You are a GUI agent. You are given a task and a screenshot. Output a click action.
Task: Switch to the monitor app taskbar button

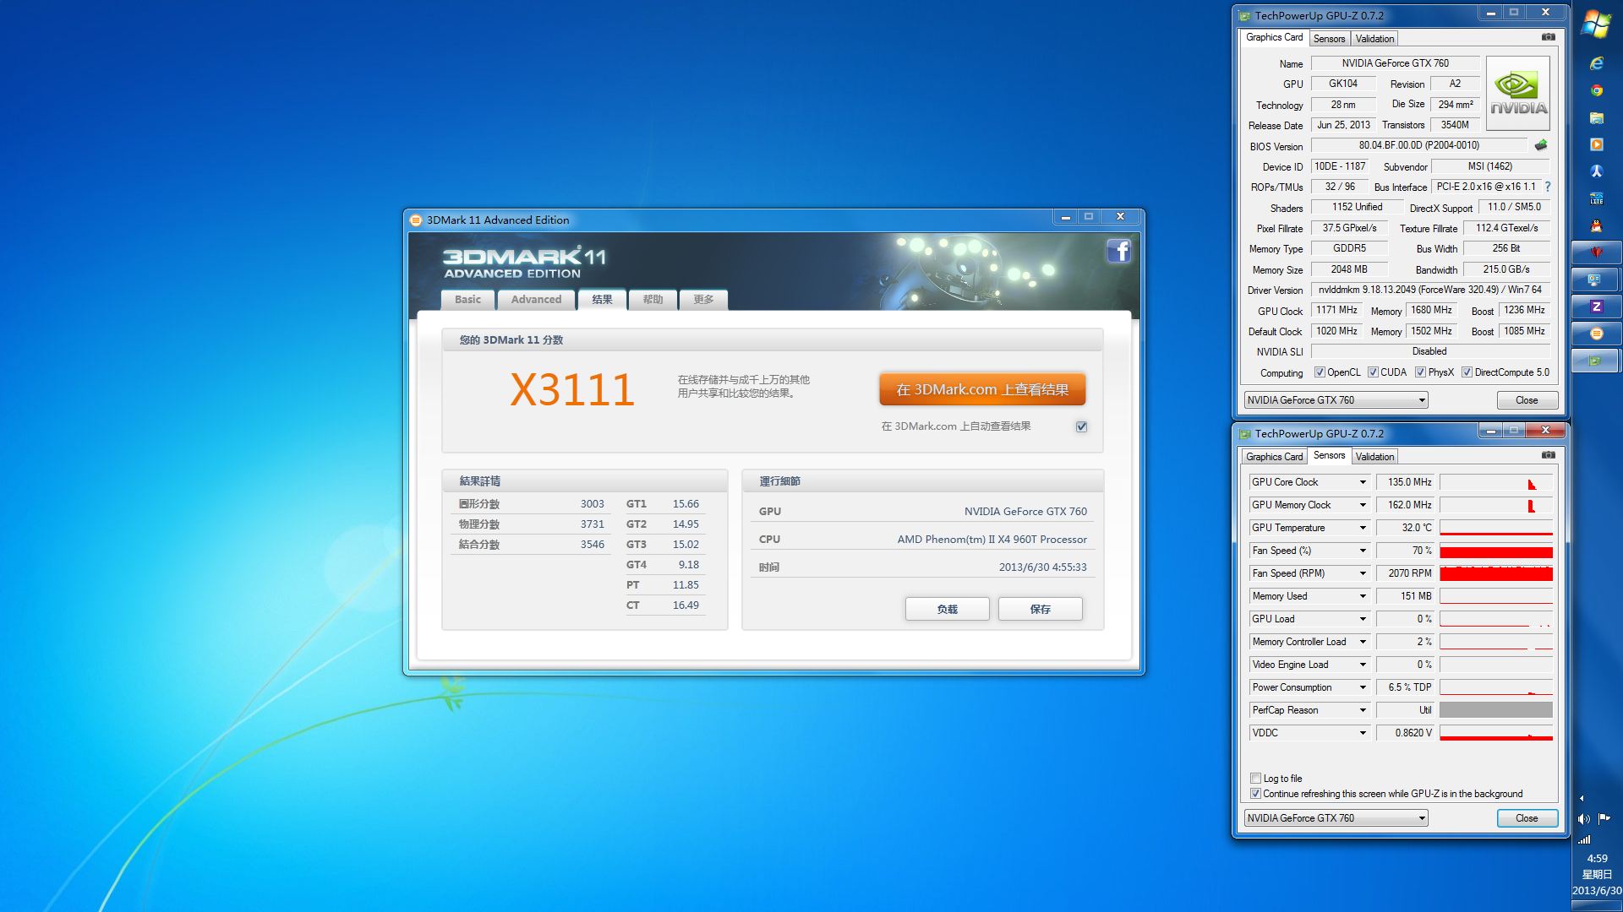tap(1596, 280)
